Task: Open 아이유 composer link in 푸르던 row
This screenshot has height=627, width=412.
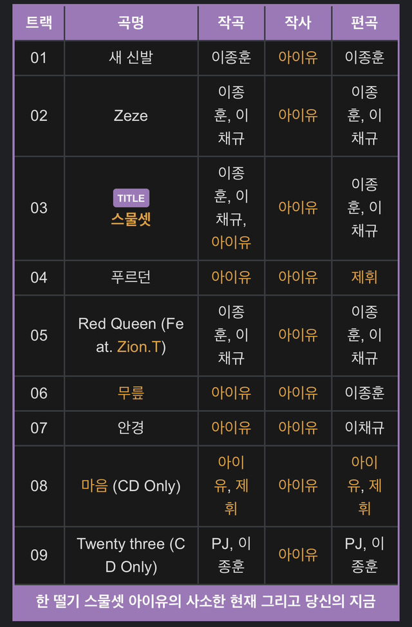Action: tap(231, 277)
